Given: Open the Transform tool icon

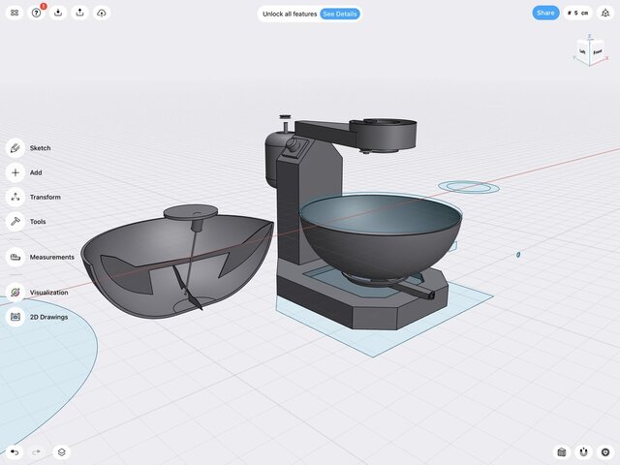Looking at the screenshot, I should 15,197.
